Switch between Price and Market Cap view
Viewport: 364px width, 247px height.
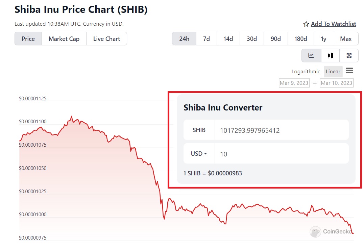(x=64, y=39)
